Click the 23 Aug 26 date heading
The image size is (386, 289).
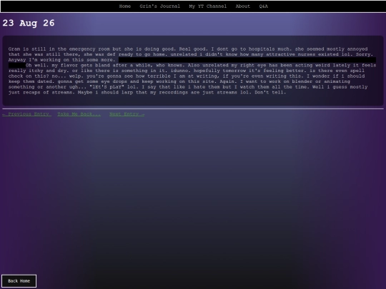[29, 23]
